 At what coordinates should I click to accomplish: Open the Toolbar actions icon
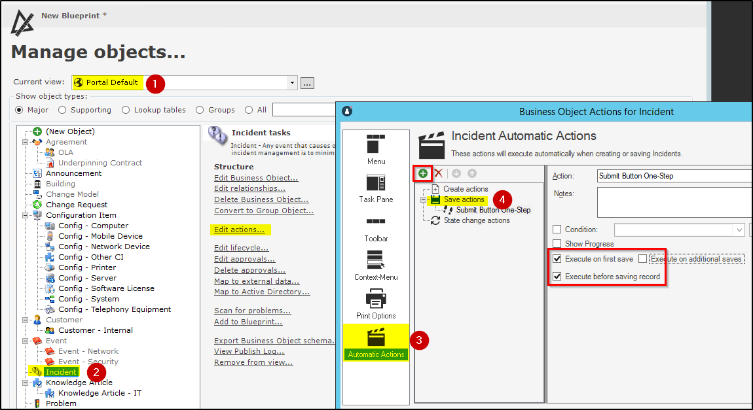(x=375, y=220)
